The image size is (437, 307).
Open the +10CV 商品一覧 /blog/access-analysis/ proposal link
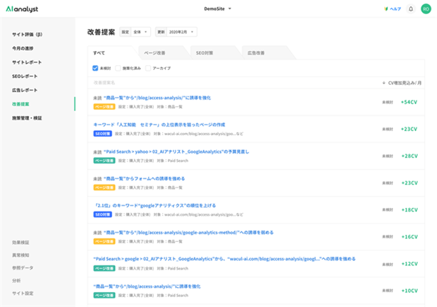coord(147,286)
